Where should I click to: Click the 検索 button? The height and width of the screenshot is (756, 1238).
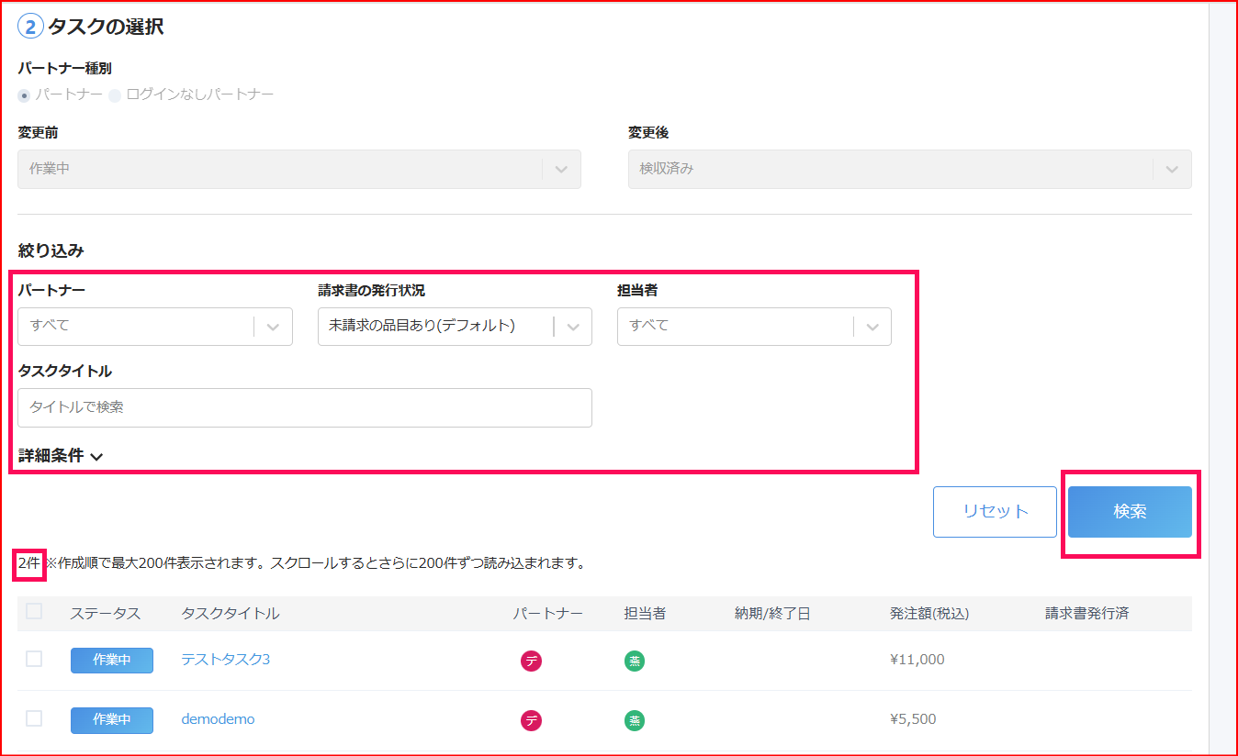(1130, 512)
